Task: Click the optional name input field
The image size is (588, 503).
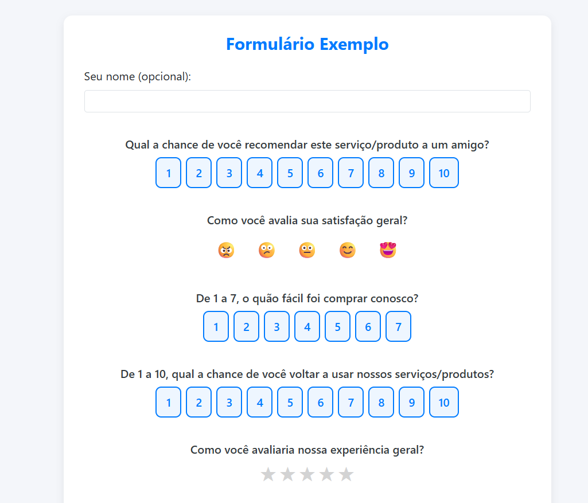Action: [307, 101]
